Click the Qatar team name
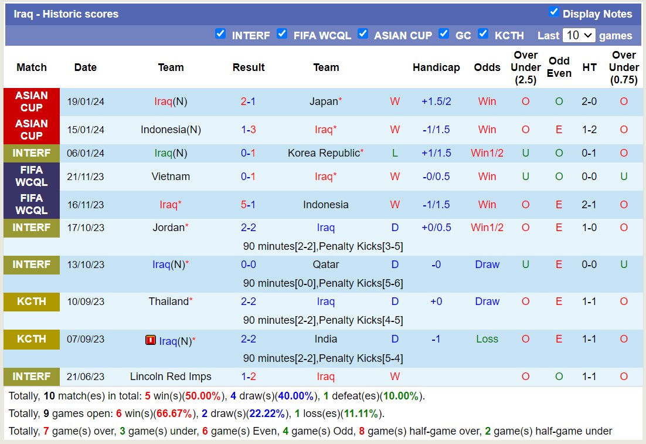Screen dimensions: 646x444 (325, 265)
